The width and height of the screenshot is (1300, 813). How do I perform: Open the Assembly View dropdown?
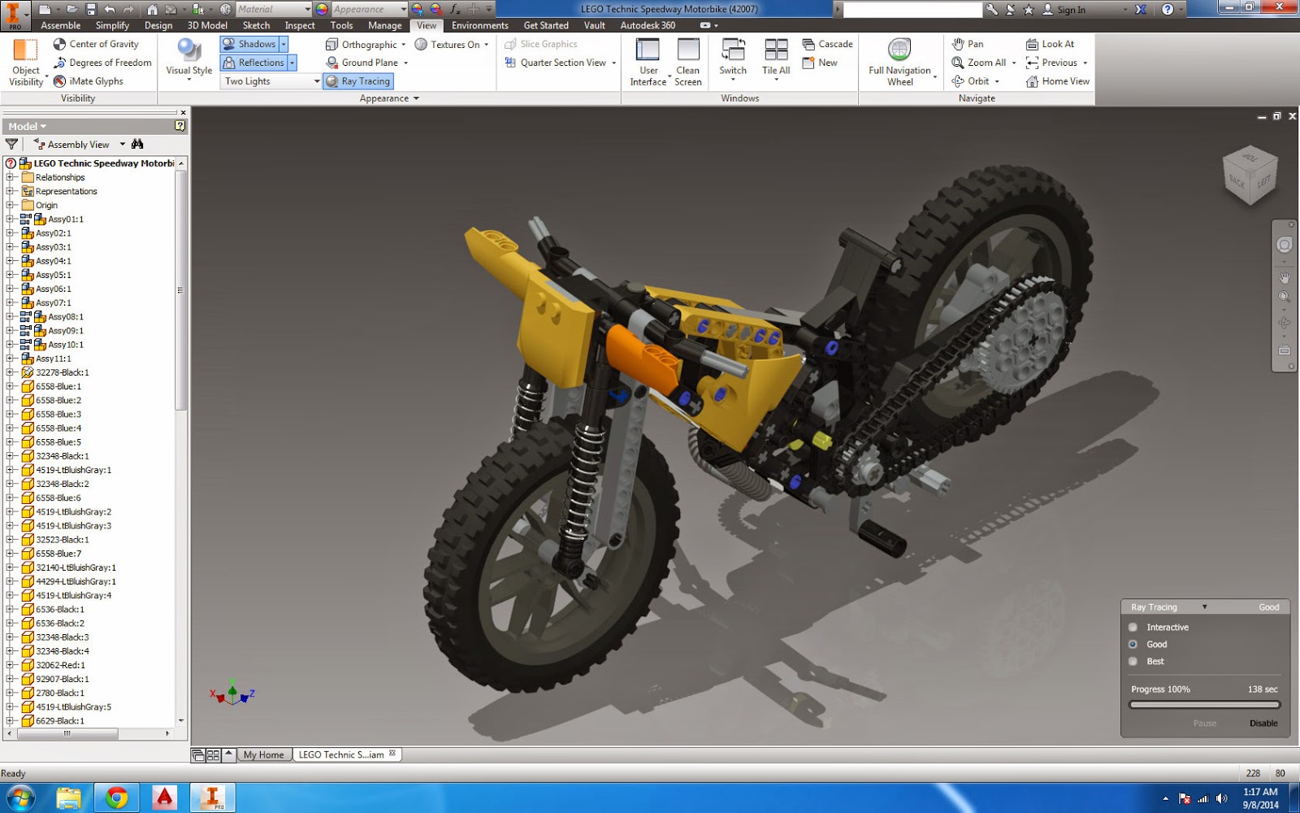tap(123, 145)
